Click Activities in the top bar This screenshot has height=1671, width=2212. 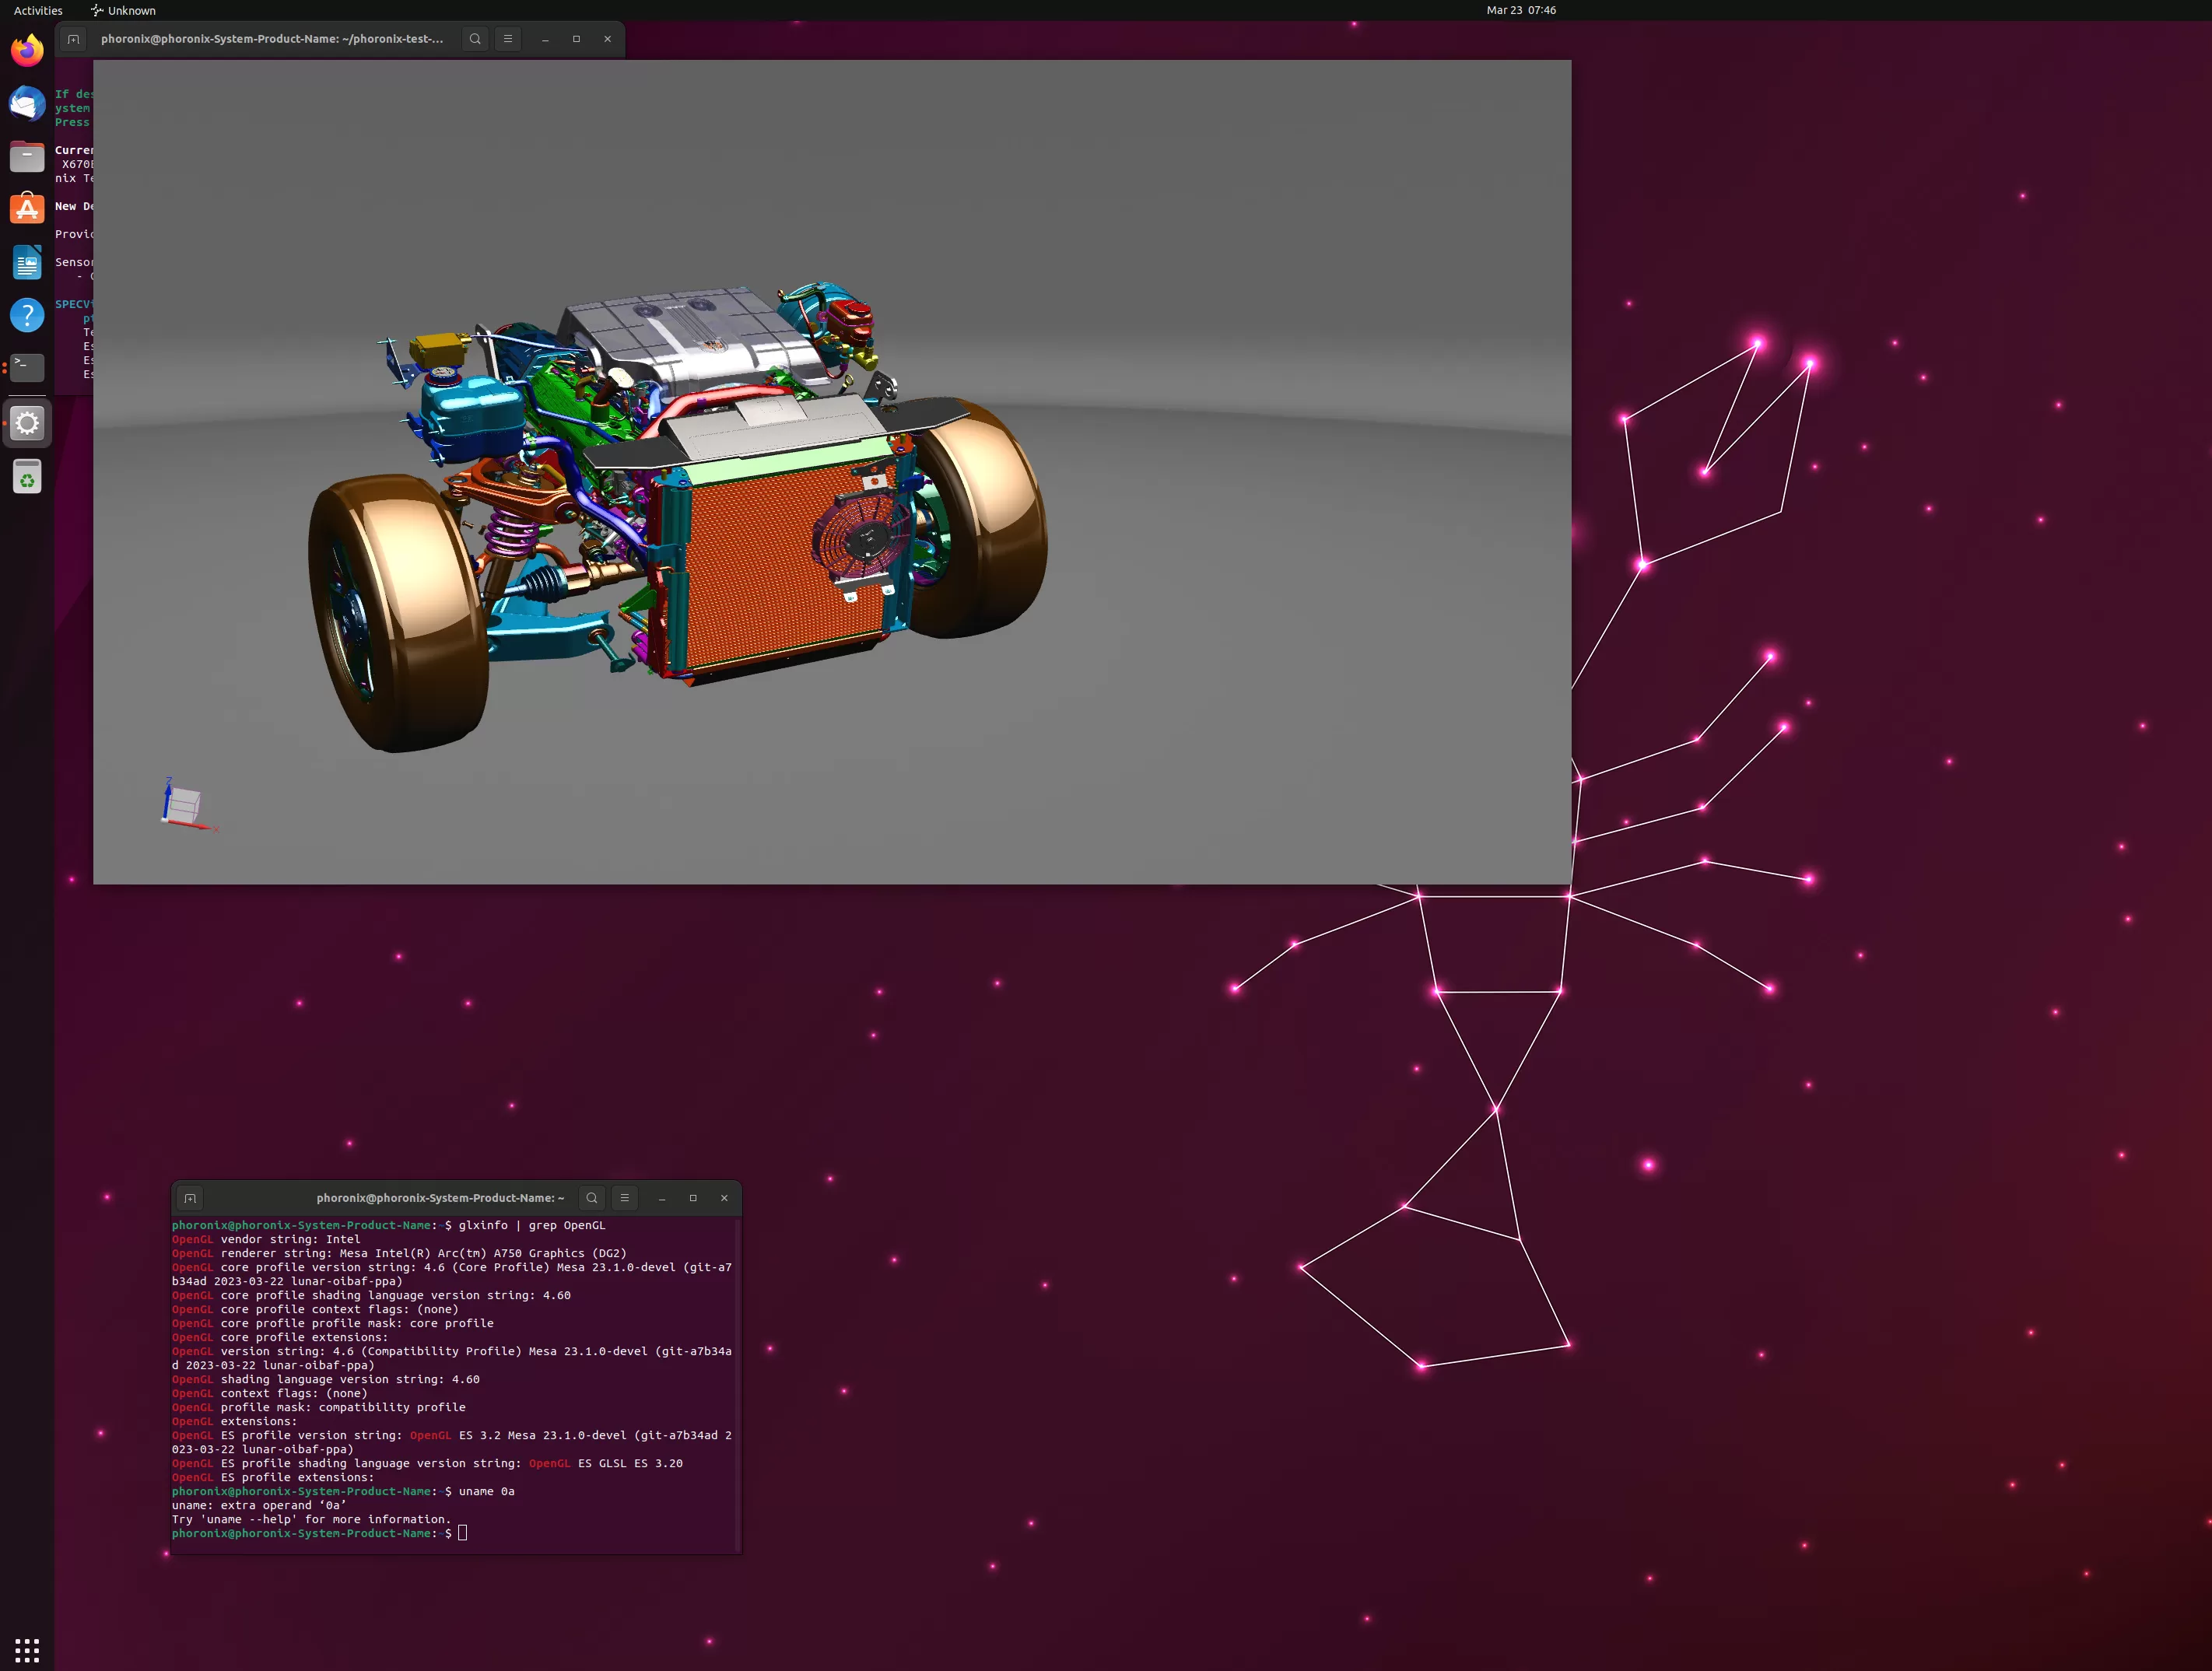(x=38, y=10)
